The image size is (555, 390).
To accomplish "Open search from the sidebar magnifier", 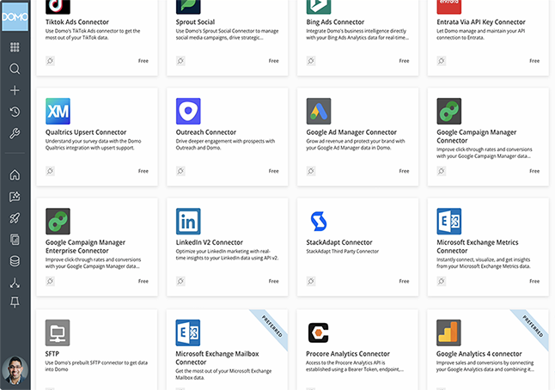I will click(15, 69).
